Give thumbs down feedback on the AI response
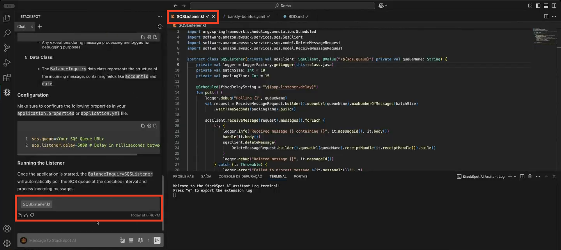 tap(32, 215)
